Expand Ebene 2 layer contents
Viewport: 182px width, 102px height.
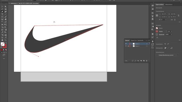(131, 44)
